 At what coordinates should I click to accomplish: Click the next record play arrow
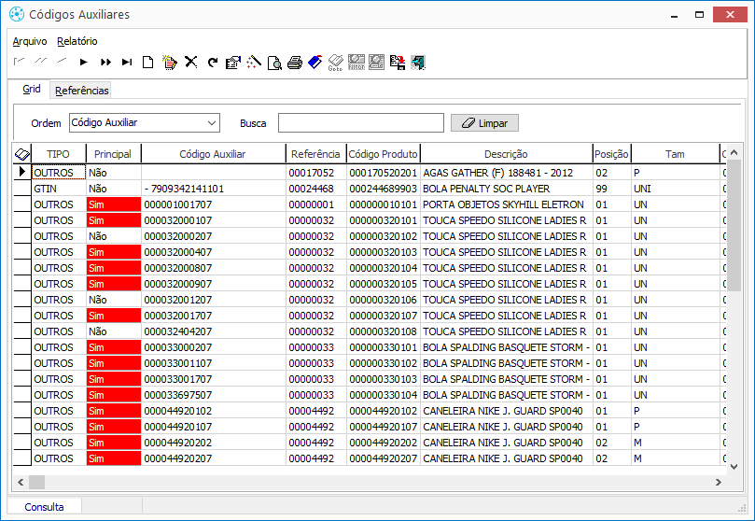pos(83,62)
